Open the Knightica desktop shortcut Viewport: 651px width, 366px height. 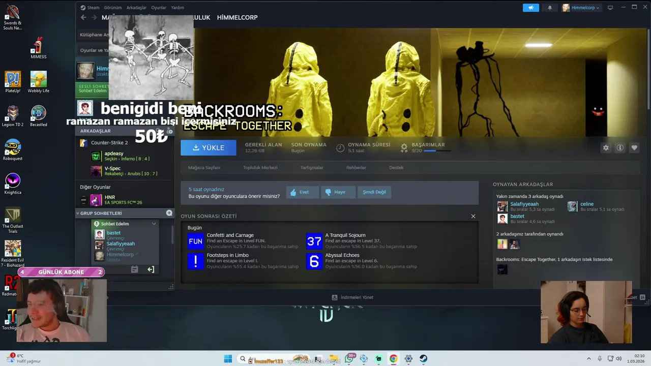point(13,184)
